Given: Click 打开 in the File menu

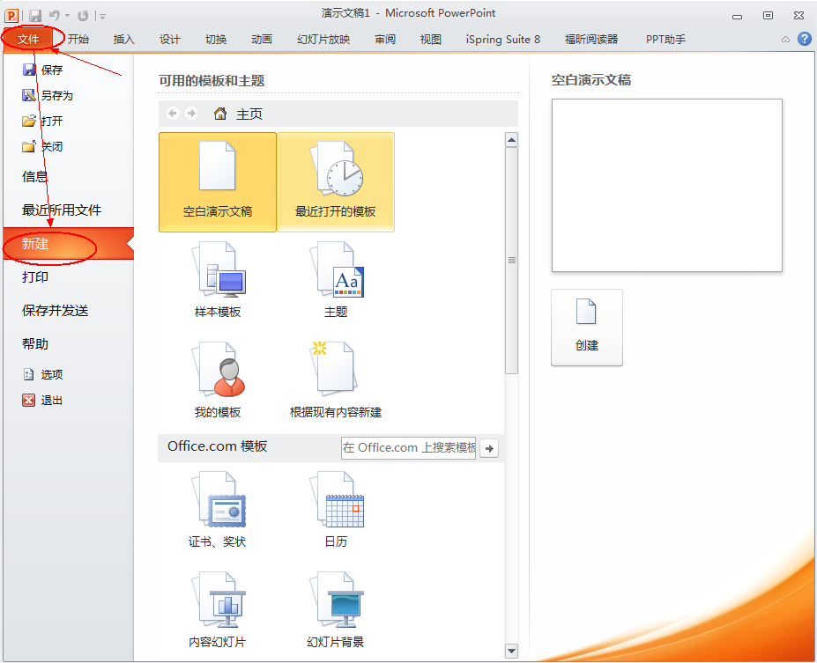Looking at the screenshot, I should point(42,121).
